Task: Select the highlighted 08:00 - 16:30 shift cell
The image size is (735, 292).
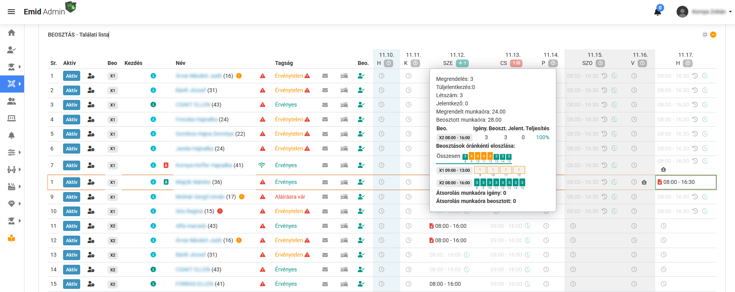Action: pos(685,182)
